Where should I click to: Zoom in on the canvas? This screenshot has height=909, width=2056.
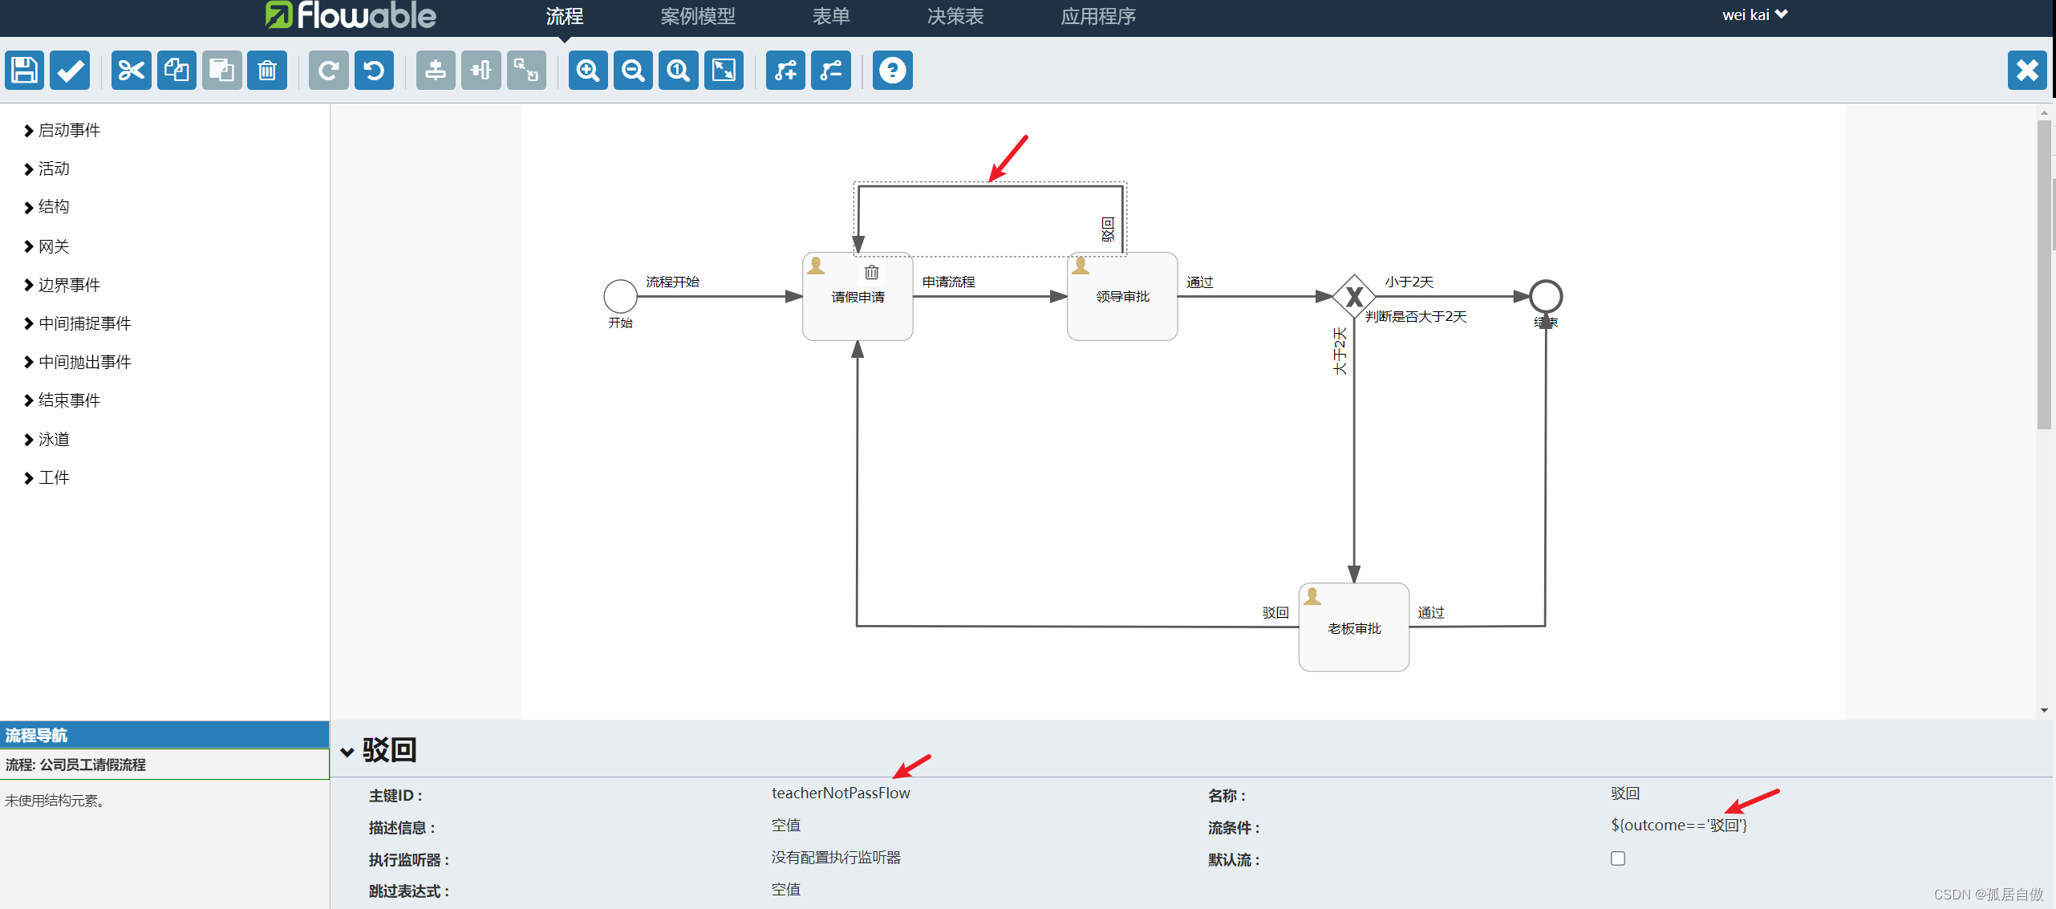tap(588, 71)
